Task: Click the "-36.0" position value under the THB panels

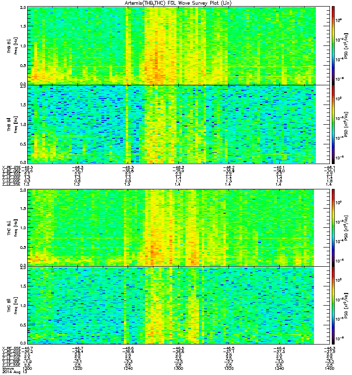Action: [x=279, y=171]
